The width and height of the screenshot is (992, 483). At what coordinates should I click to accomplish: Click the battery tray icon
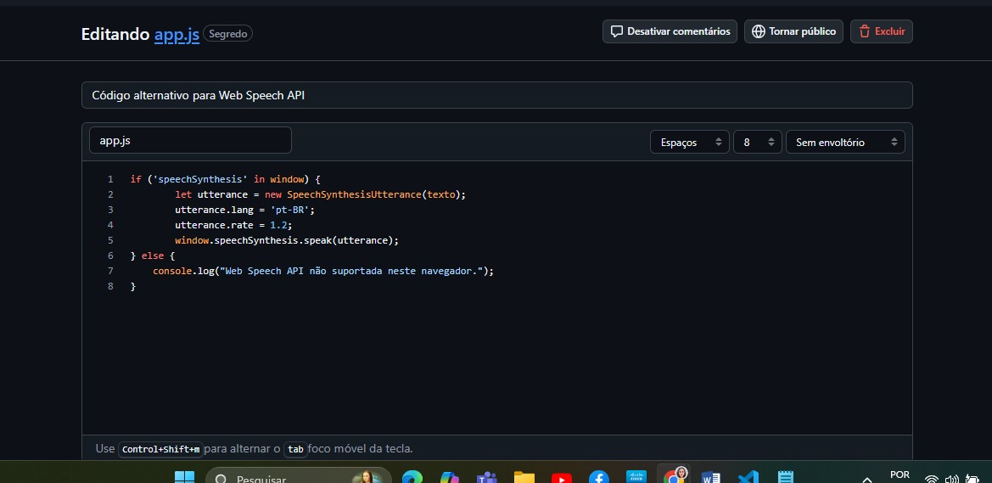coord(971,480)
